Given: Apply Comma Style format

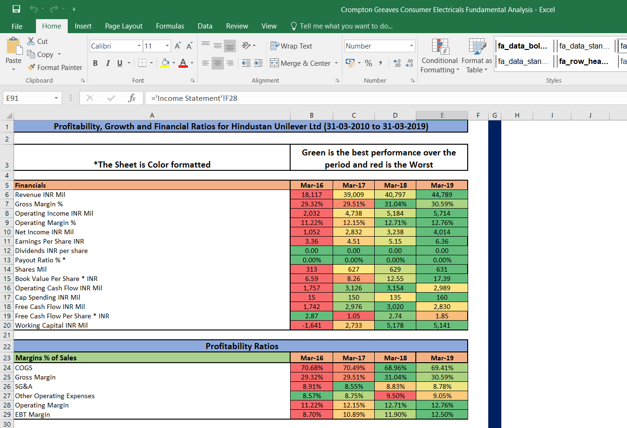Looking at the screenshot, I should tap(381, 63).
